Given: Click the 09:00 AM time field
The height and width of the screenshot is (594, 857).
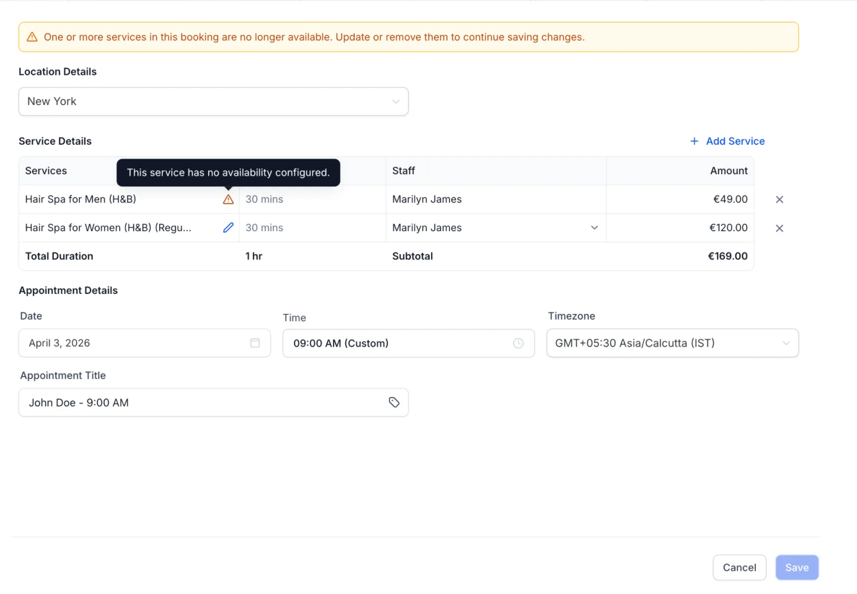Looking at the screenshot, I should coord(369,343).
